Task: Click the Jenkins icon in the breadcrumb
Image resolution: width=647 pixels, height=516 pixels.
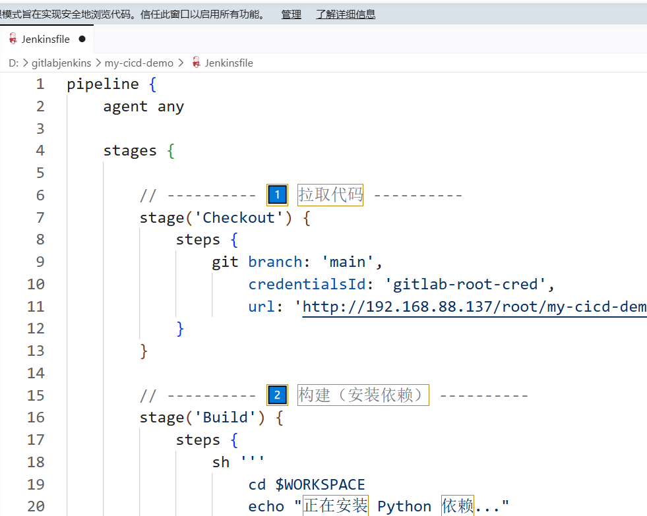Action: pos(197,63)
